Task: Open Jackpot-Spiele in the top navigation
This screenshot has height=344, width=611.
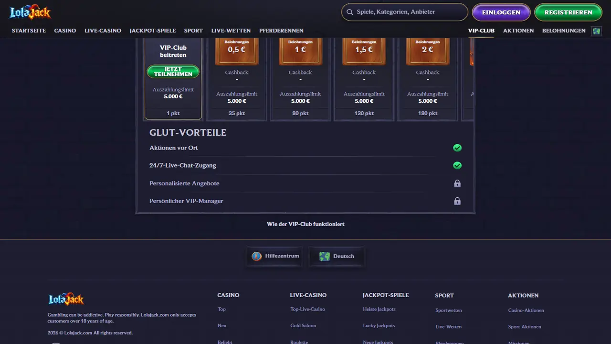Action: click(x=153, y=31)
